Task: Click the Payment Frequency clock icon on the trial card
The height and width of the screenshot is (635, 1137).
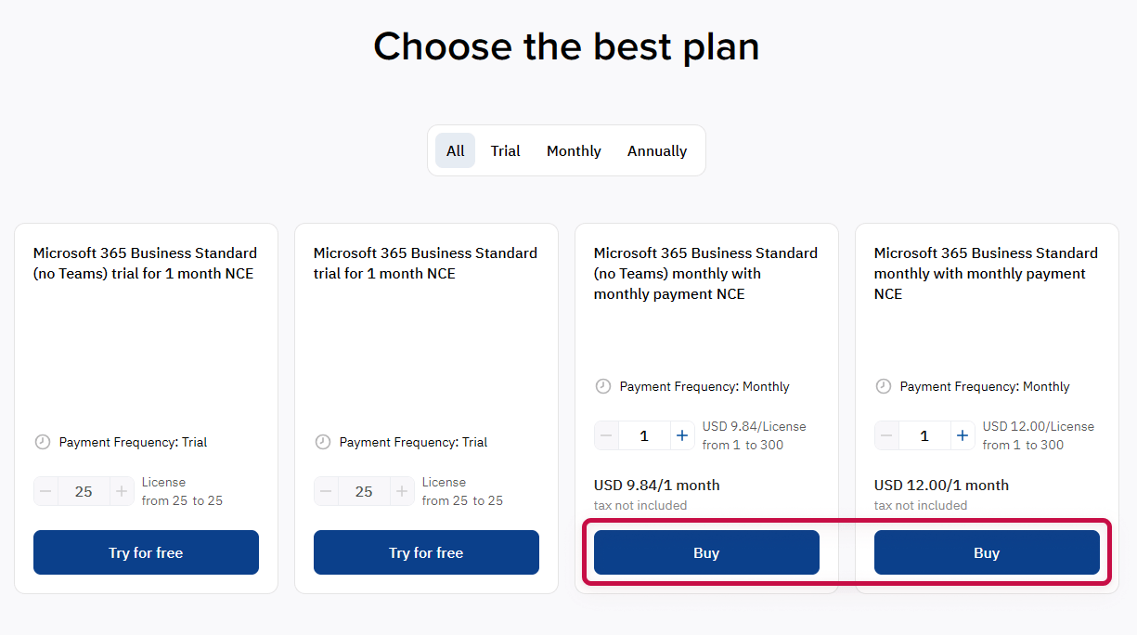Action: click(x=322, y=442)
